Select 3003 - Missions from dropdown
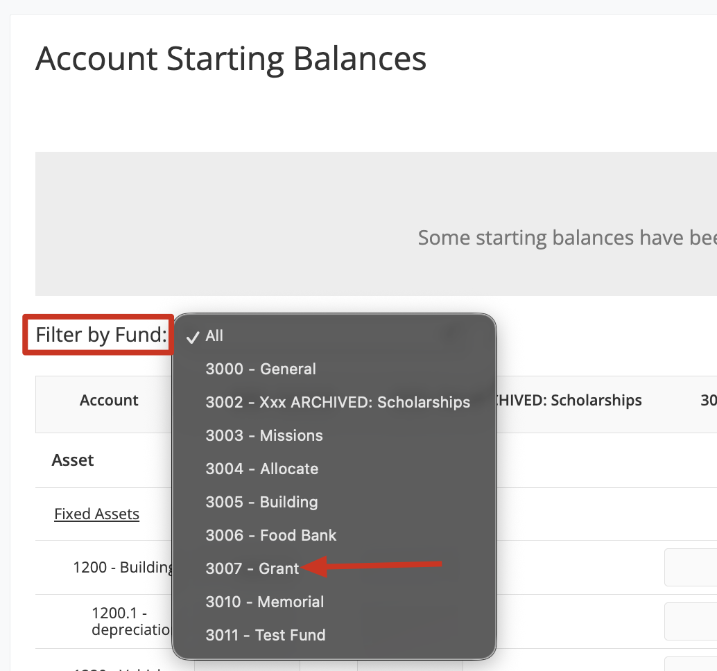This screenshot has width=717, height=671. 264,435
